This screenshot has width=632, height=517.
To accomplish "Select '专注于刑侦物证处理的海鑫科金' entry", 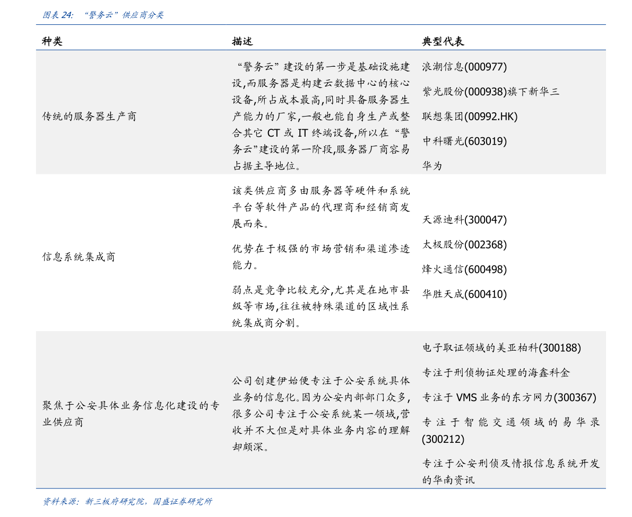I will [x=496, y=372].
